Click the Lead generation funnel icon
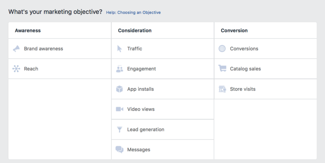Screen dimensions: 325x163 (119, 129)
